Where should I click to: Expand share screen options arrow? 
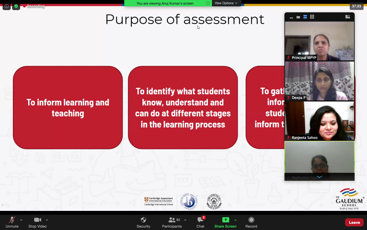(236, 220)
